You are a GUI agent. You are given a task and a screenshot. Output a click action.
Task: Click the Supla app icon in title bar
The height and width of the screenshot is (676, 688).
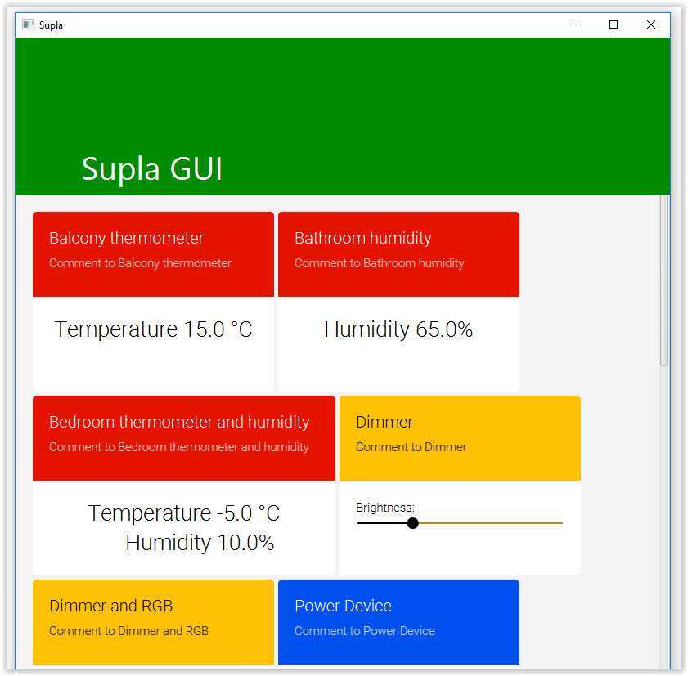[x=28, y=25]
